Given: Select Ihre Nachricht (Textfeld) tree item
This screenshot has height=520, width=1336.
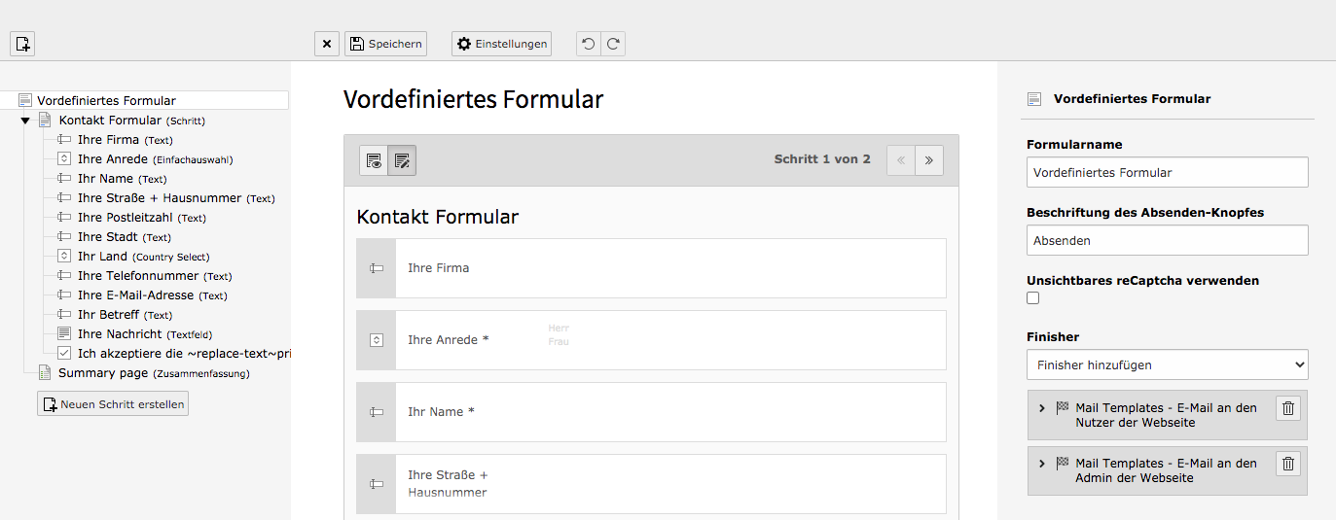Looking at the screenshot, I should coord(144,334).
